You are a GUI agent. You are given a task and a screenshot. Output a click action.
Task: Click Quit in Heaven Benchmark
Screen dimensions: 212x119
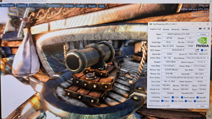click(x=101, y=6)
